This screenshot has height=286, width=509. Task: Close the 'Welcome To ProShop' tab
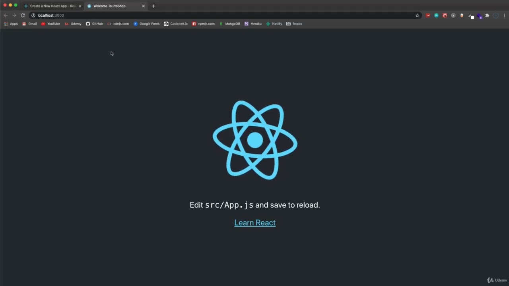[143, 6]
